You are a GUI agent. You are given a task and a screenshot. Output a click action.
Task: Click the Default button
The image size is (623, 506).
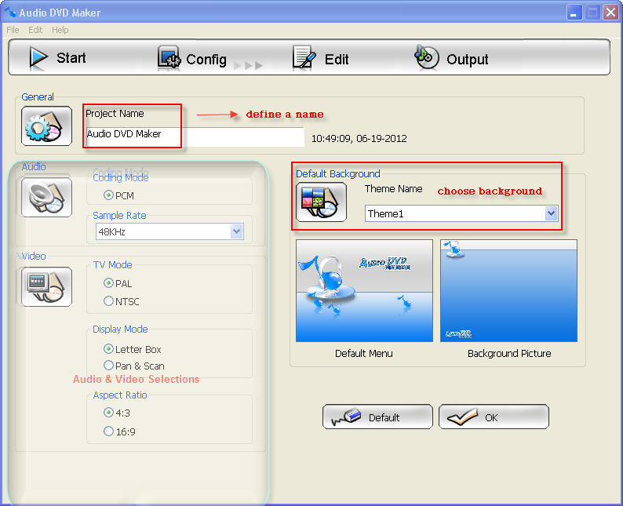pyautogui.click(x=377, y=417)
